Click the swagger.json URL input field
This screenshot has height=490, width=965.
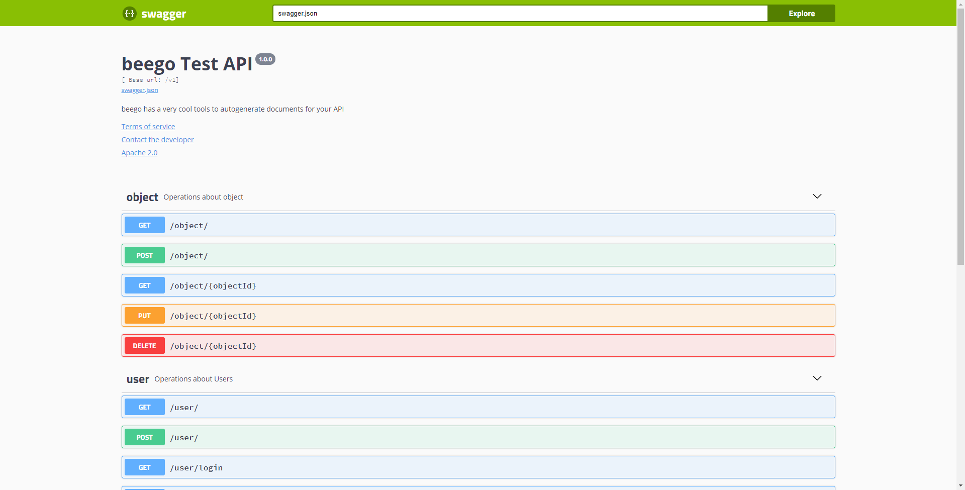click(520, 14)
